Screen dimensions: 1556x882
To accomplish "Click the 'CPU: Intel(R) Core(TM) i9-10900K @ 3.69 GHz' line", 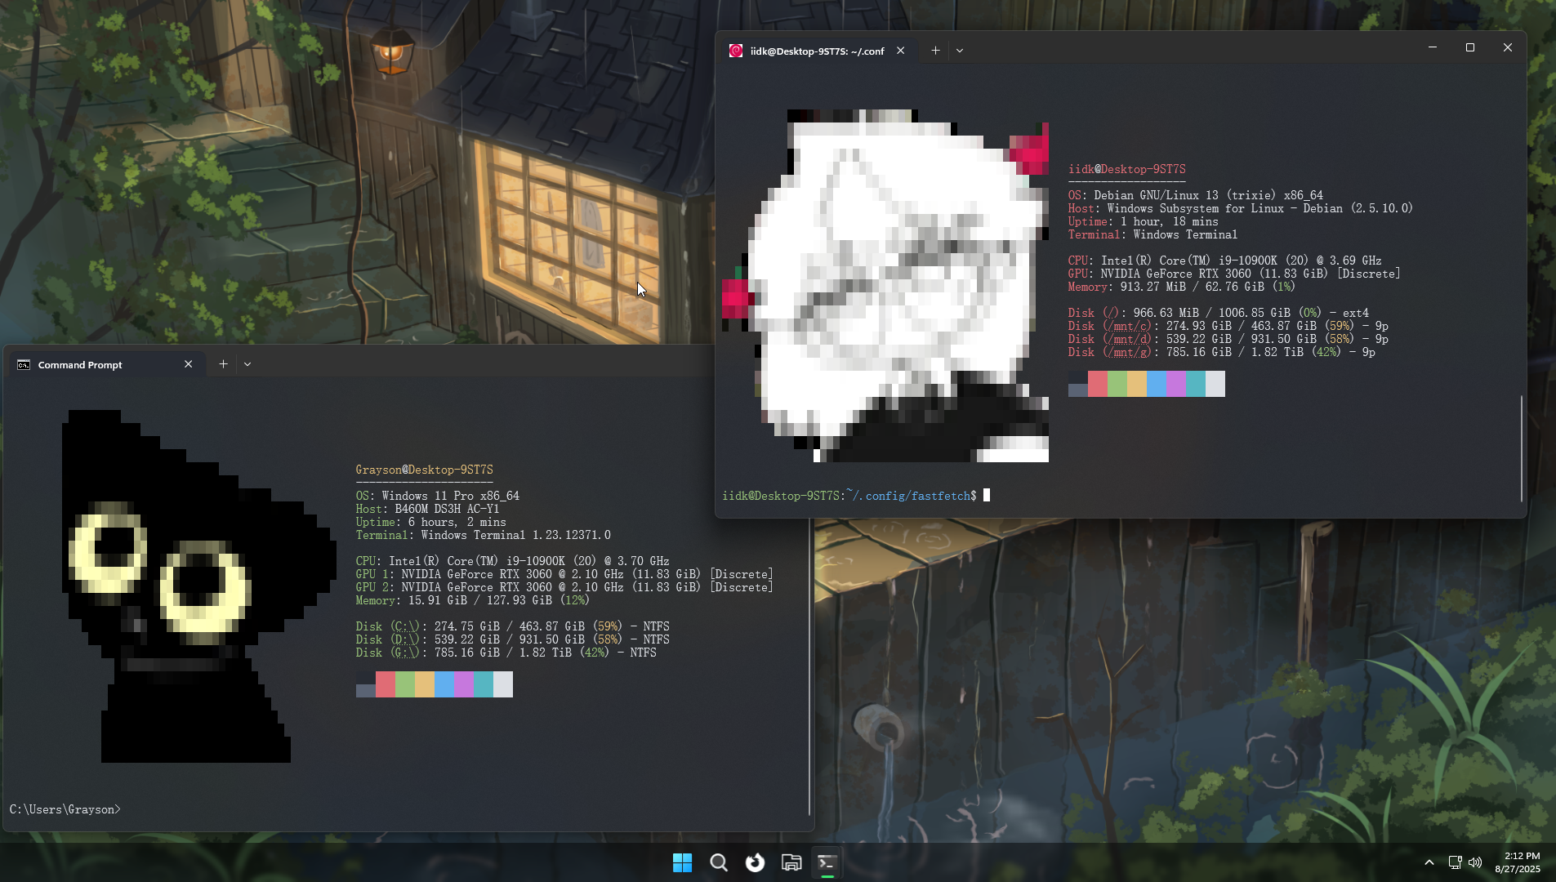I will [x=1225, y=261].
